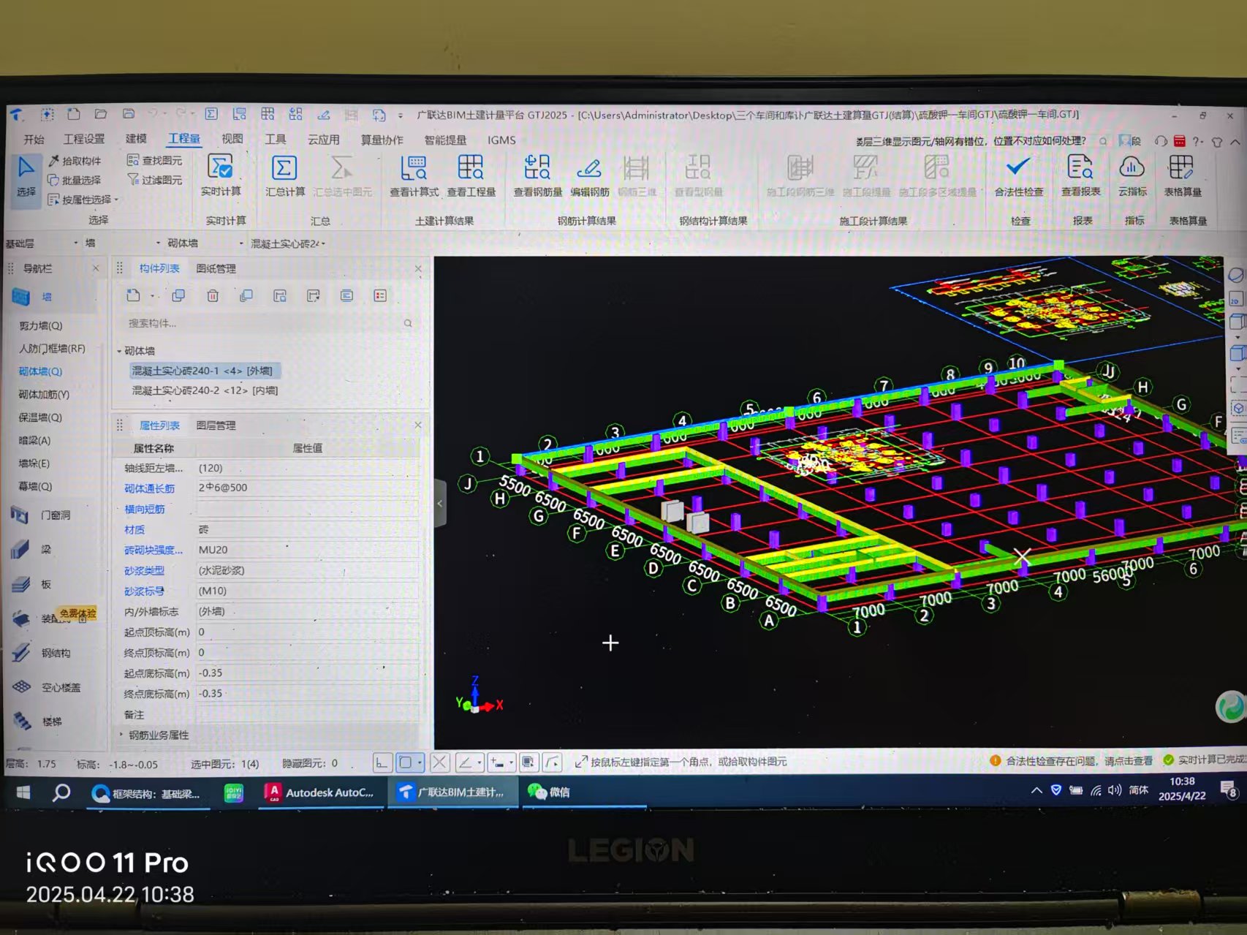Click the taskbar search magnifier
Image resolution: width=1247 pixels, height=935 pixels.
[x=62, y=792]
